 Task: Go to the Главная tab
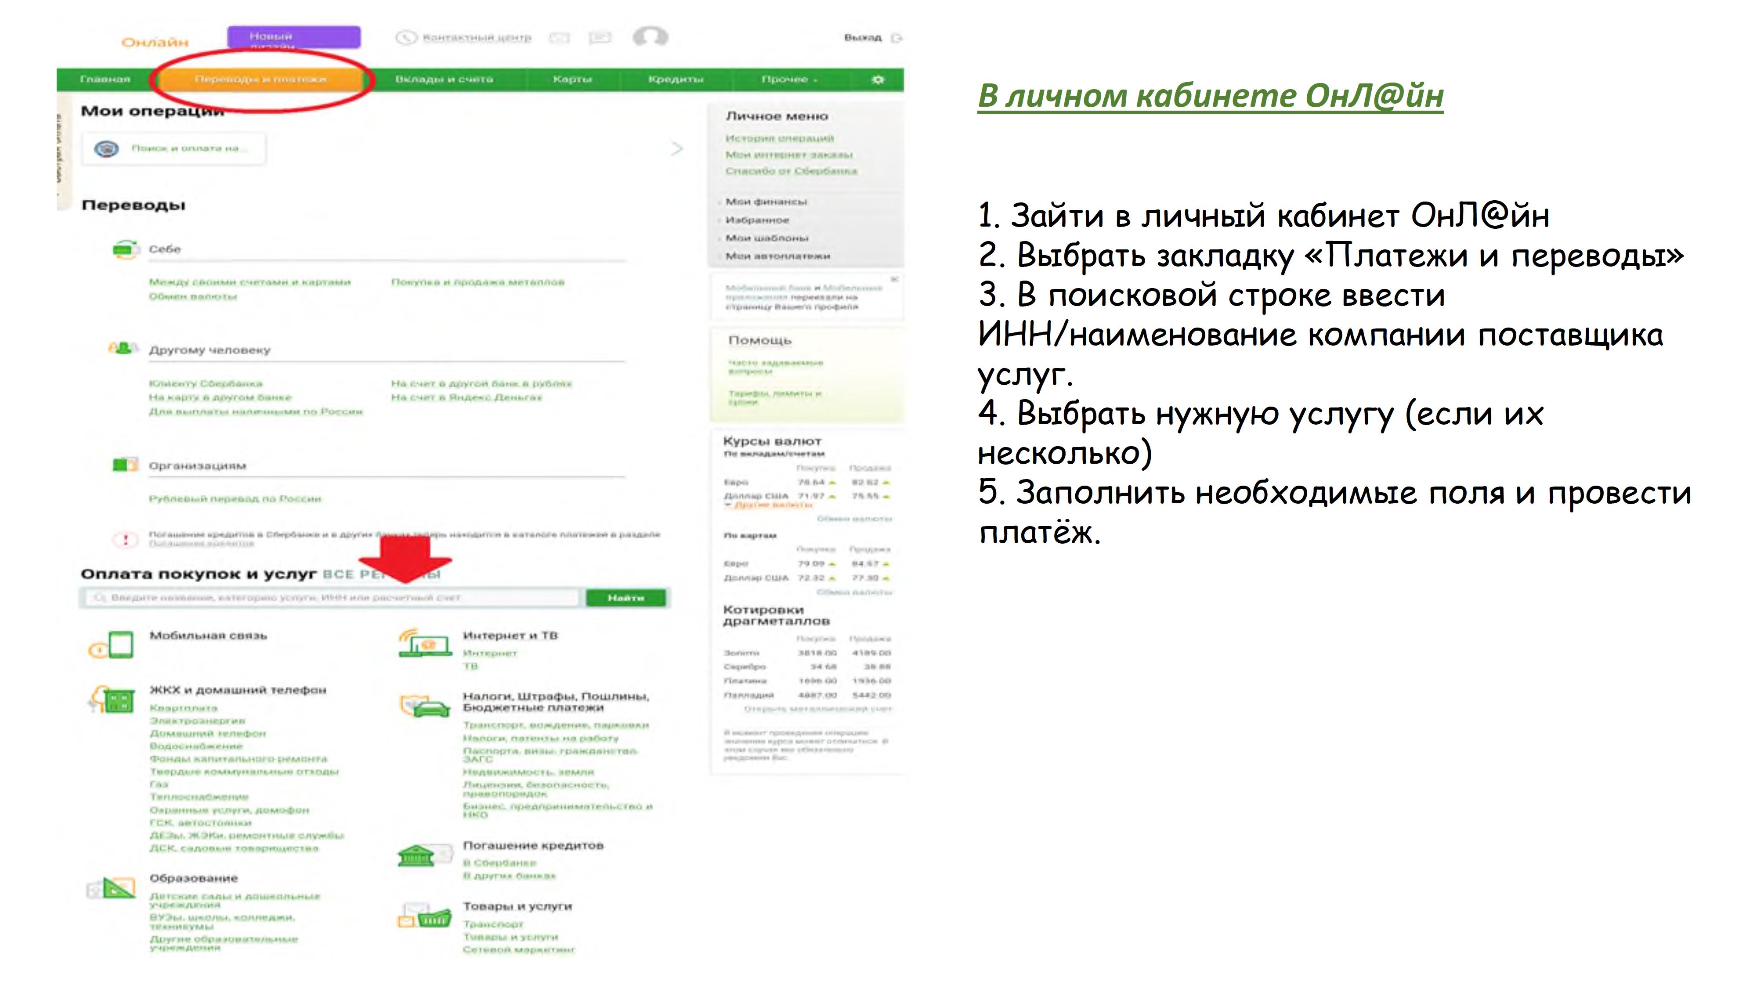(x=105, y=80)
